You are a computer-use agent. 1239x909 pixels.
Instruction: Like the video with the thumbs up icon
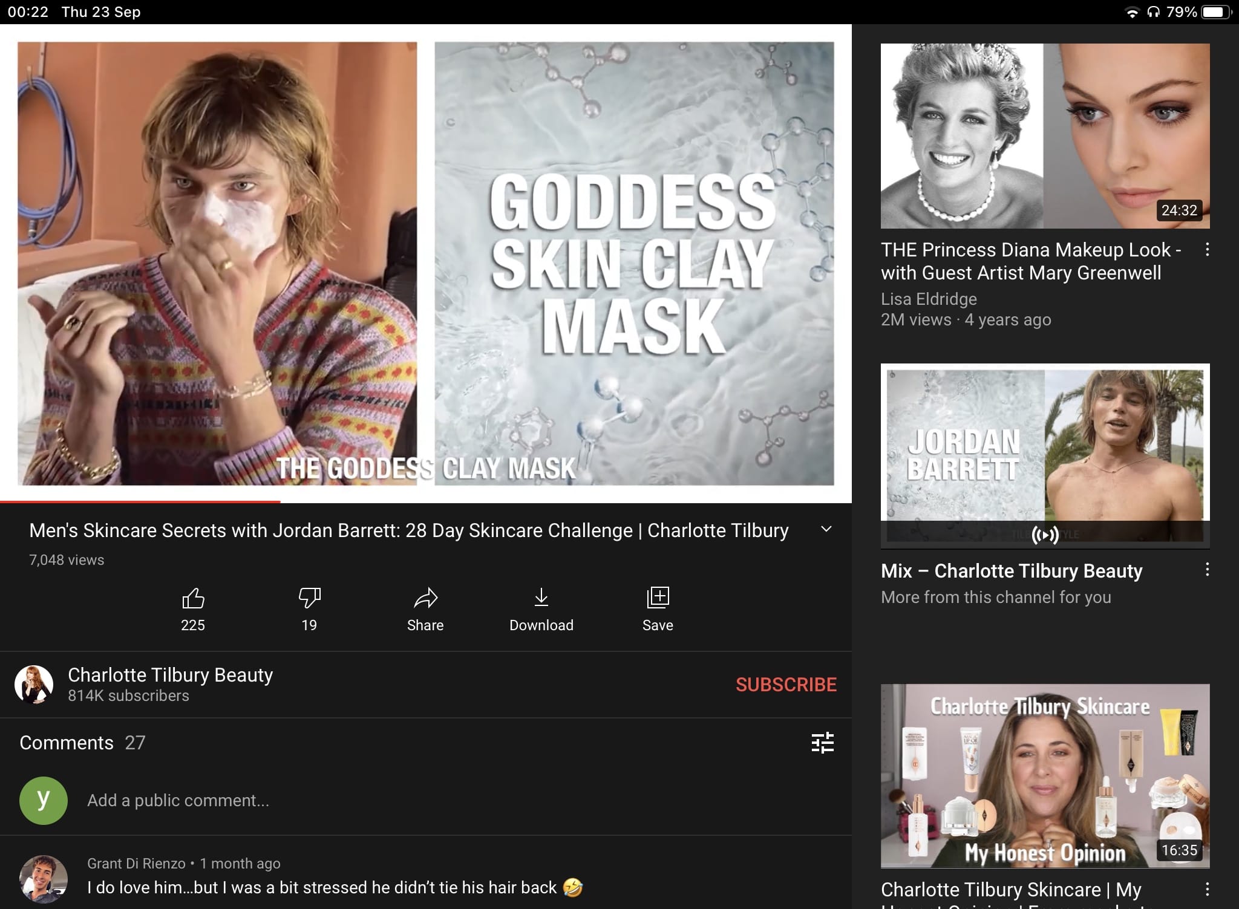point(193,598)
